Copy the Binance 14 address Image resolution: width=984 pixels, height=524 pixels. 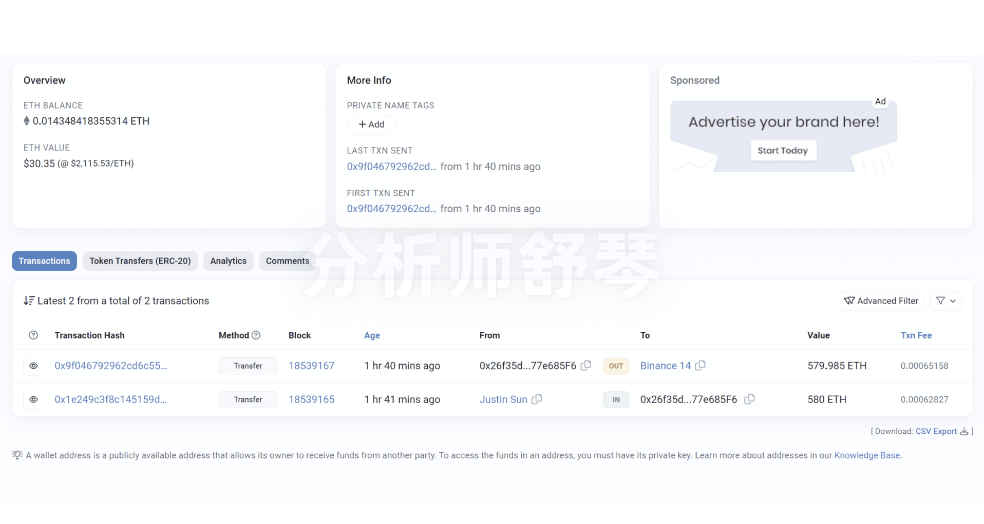point(700,366)
